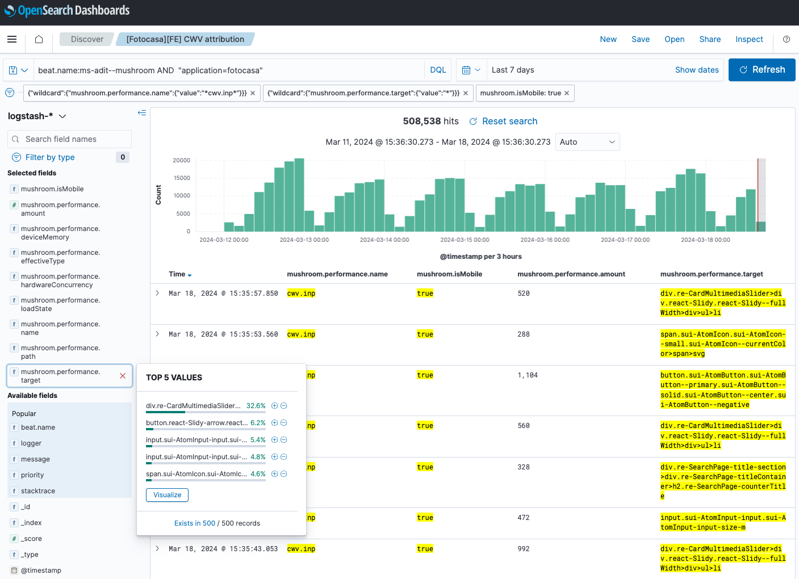
Task: Expand the first document row in the table
Action: pos(157,293)
